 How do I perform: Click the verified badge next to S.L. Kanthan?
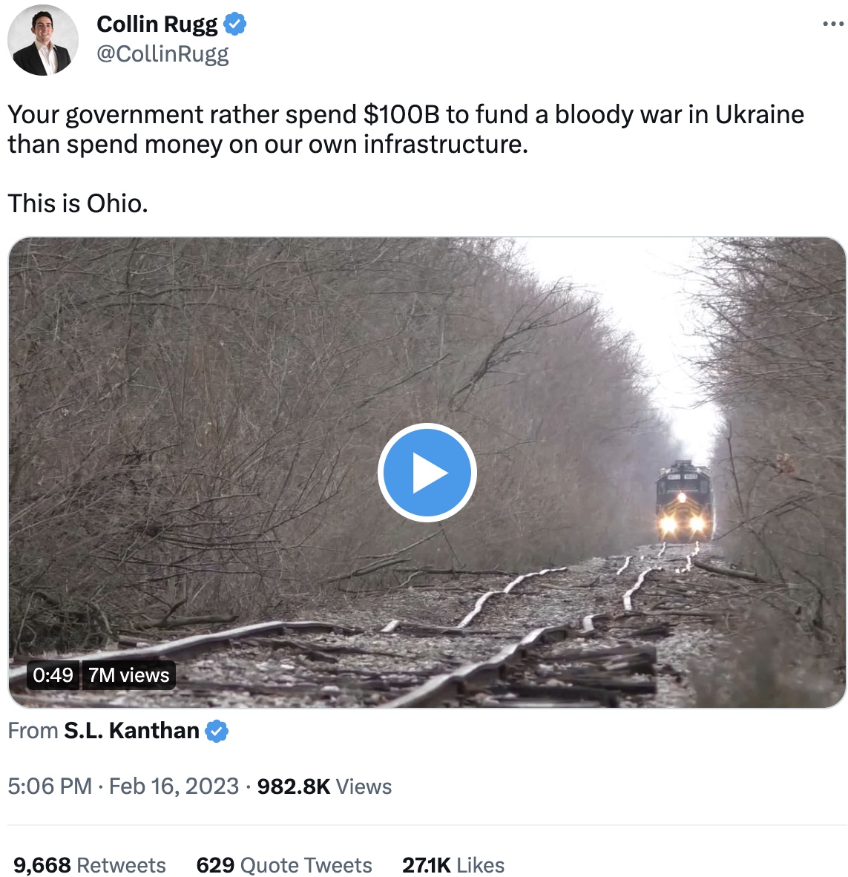[217, 732]
